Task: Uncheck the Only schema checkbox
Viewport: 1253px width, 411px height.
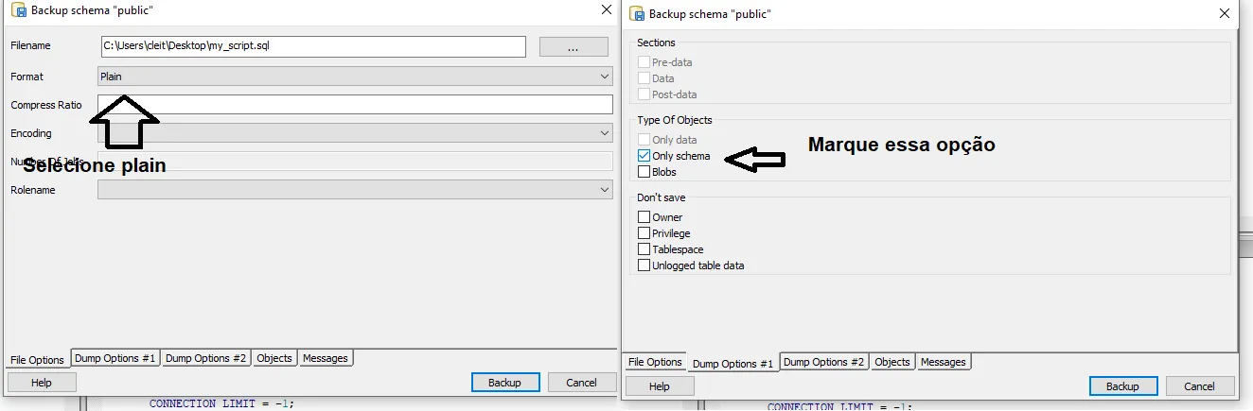Action: coord(644,156)
